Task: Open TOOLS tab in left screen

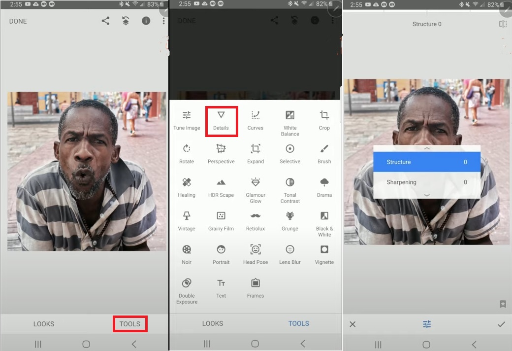Action: 129,324
